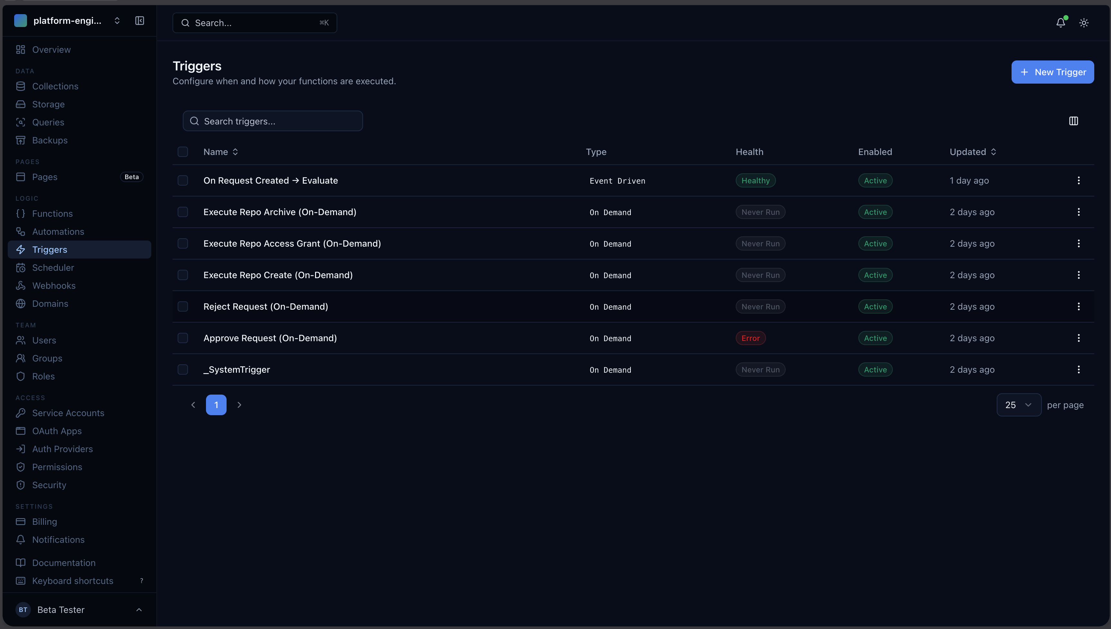The height and width of the screenshot is (629, 1111).
Task: Check the Approve Request row
Action: pyautogui.click(x=183, y=338)
